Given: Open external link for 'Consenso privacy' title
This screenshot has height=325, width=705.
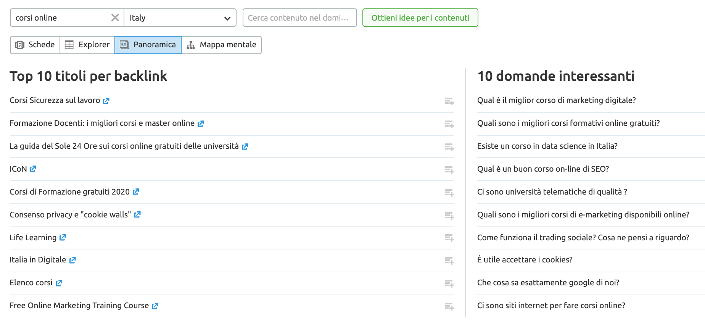Looking at the screenshot, I should click(x=138, y=214).
